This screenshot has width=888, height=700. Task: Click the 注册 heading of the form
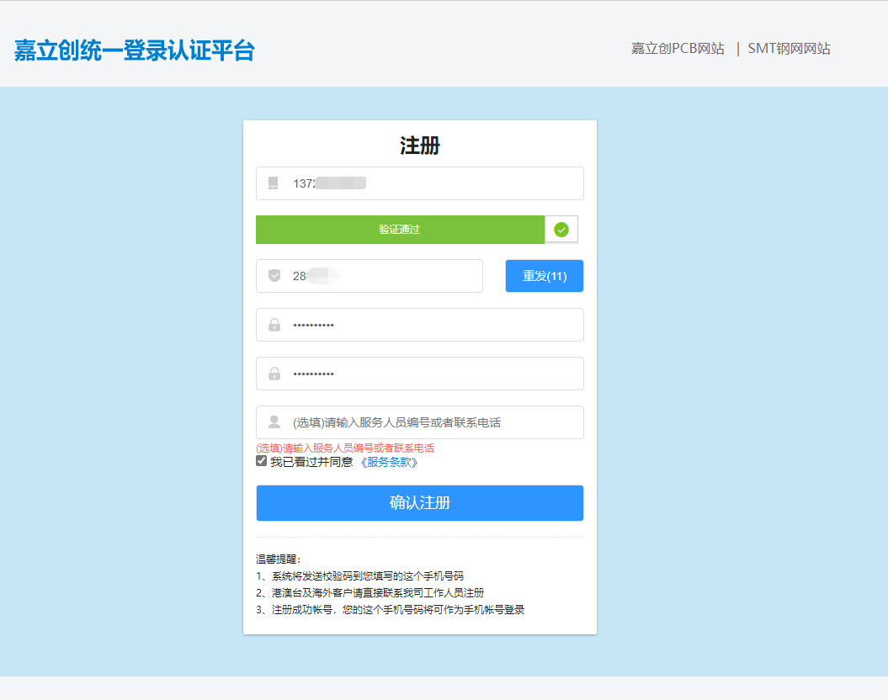(x=420, y=146)
